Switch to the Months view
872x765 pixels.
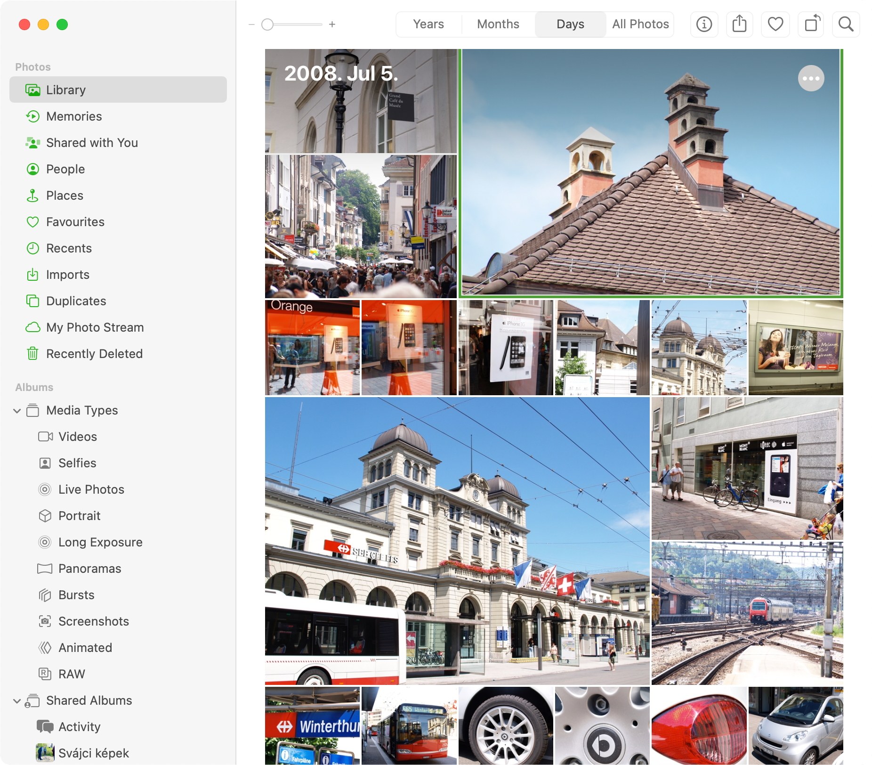[498, 24]
